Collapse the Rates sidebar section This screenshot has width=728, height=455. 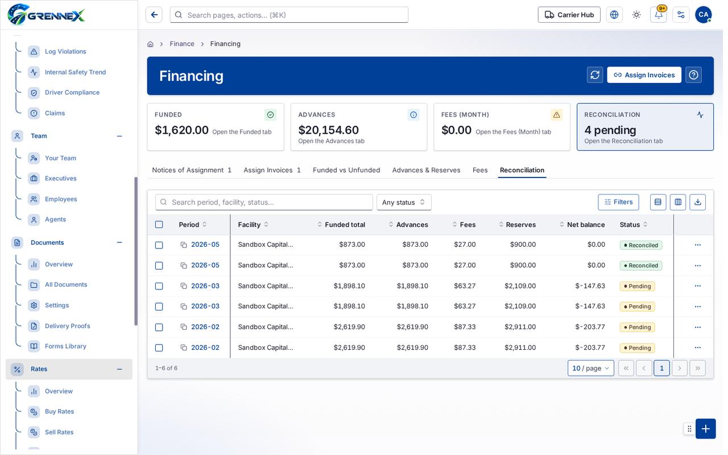[x=119, y=369]
